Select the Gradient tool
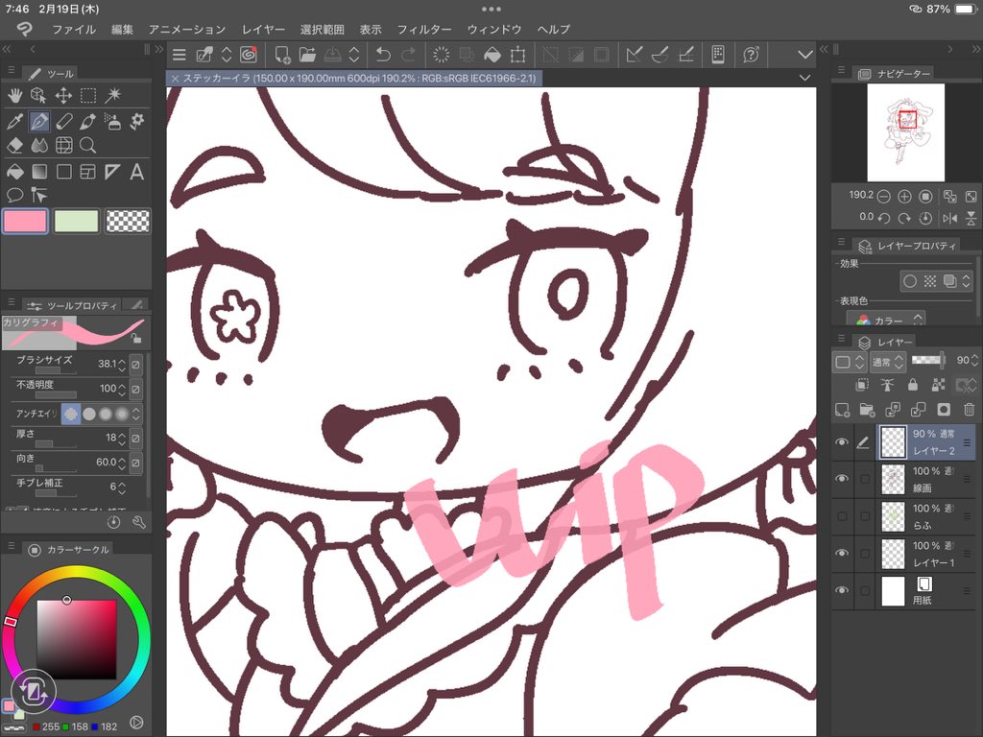The width and height of the screenshot is (983, 737). tap(38, 171)
